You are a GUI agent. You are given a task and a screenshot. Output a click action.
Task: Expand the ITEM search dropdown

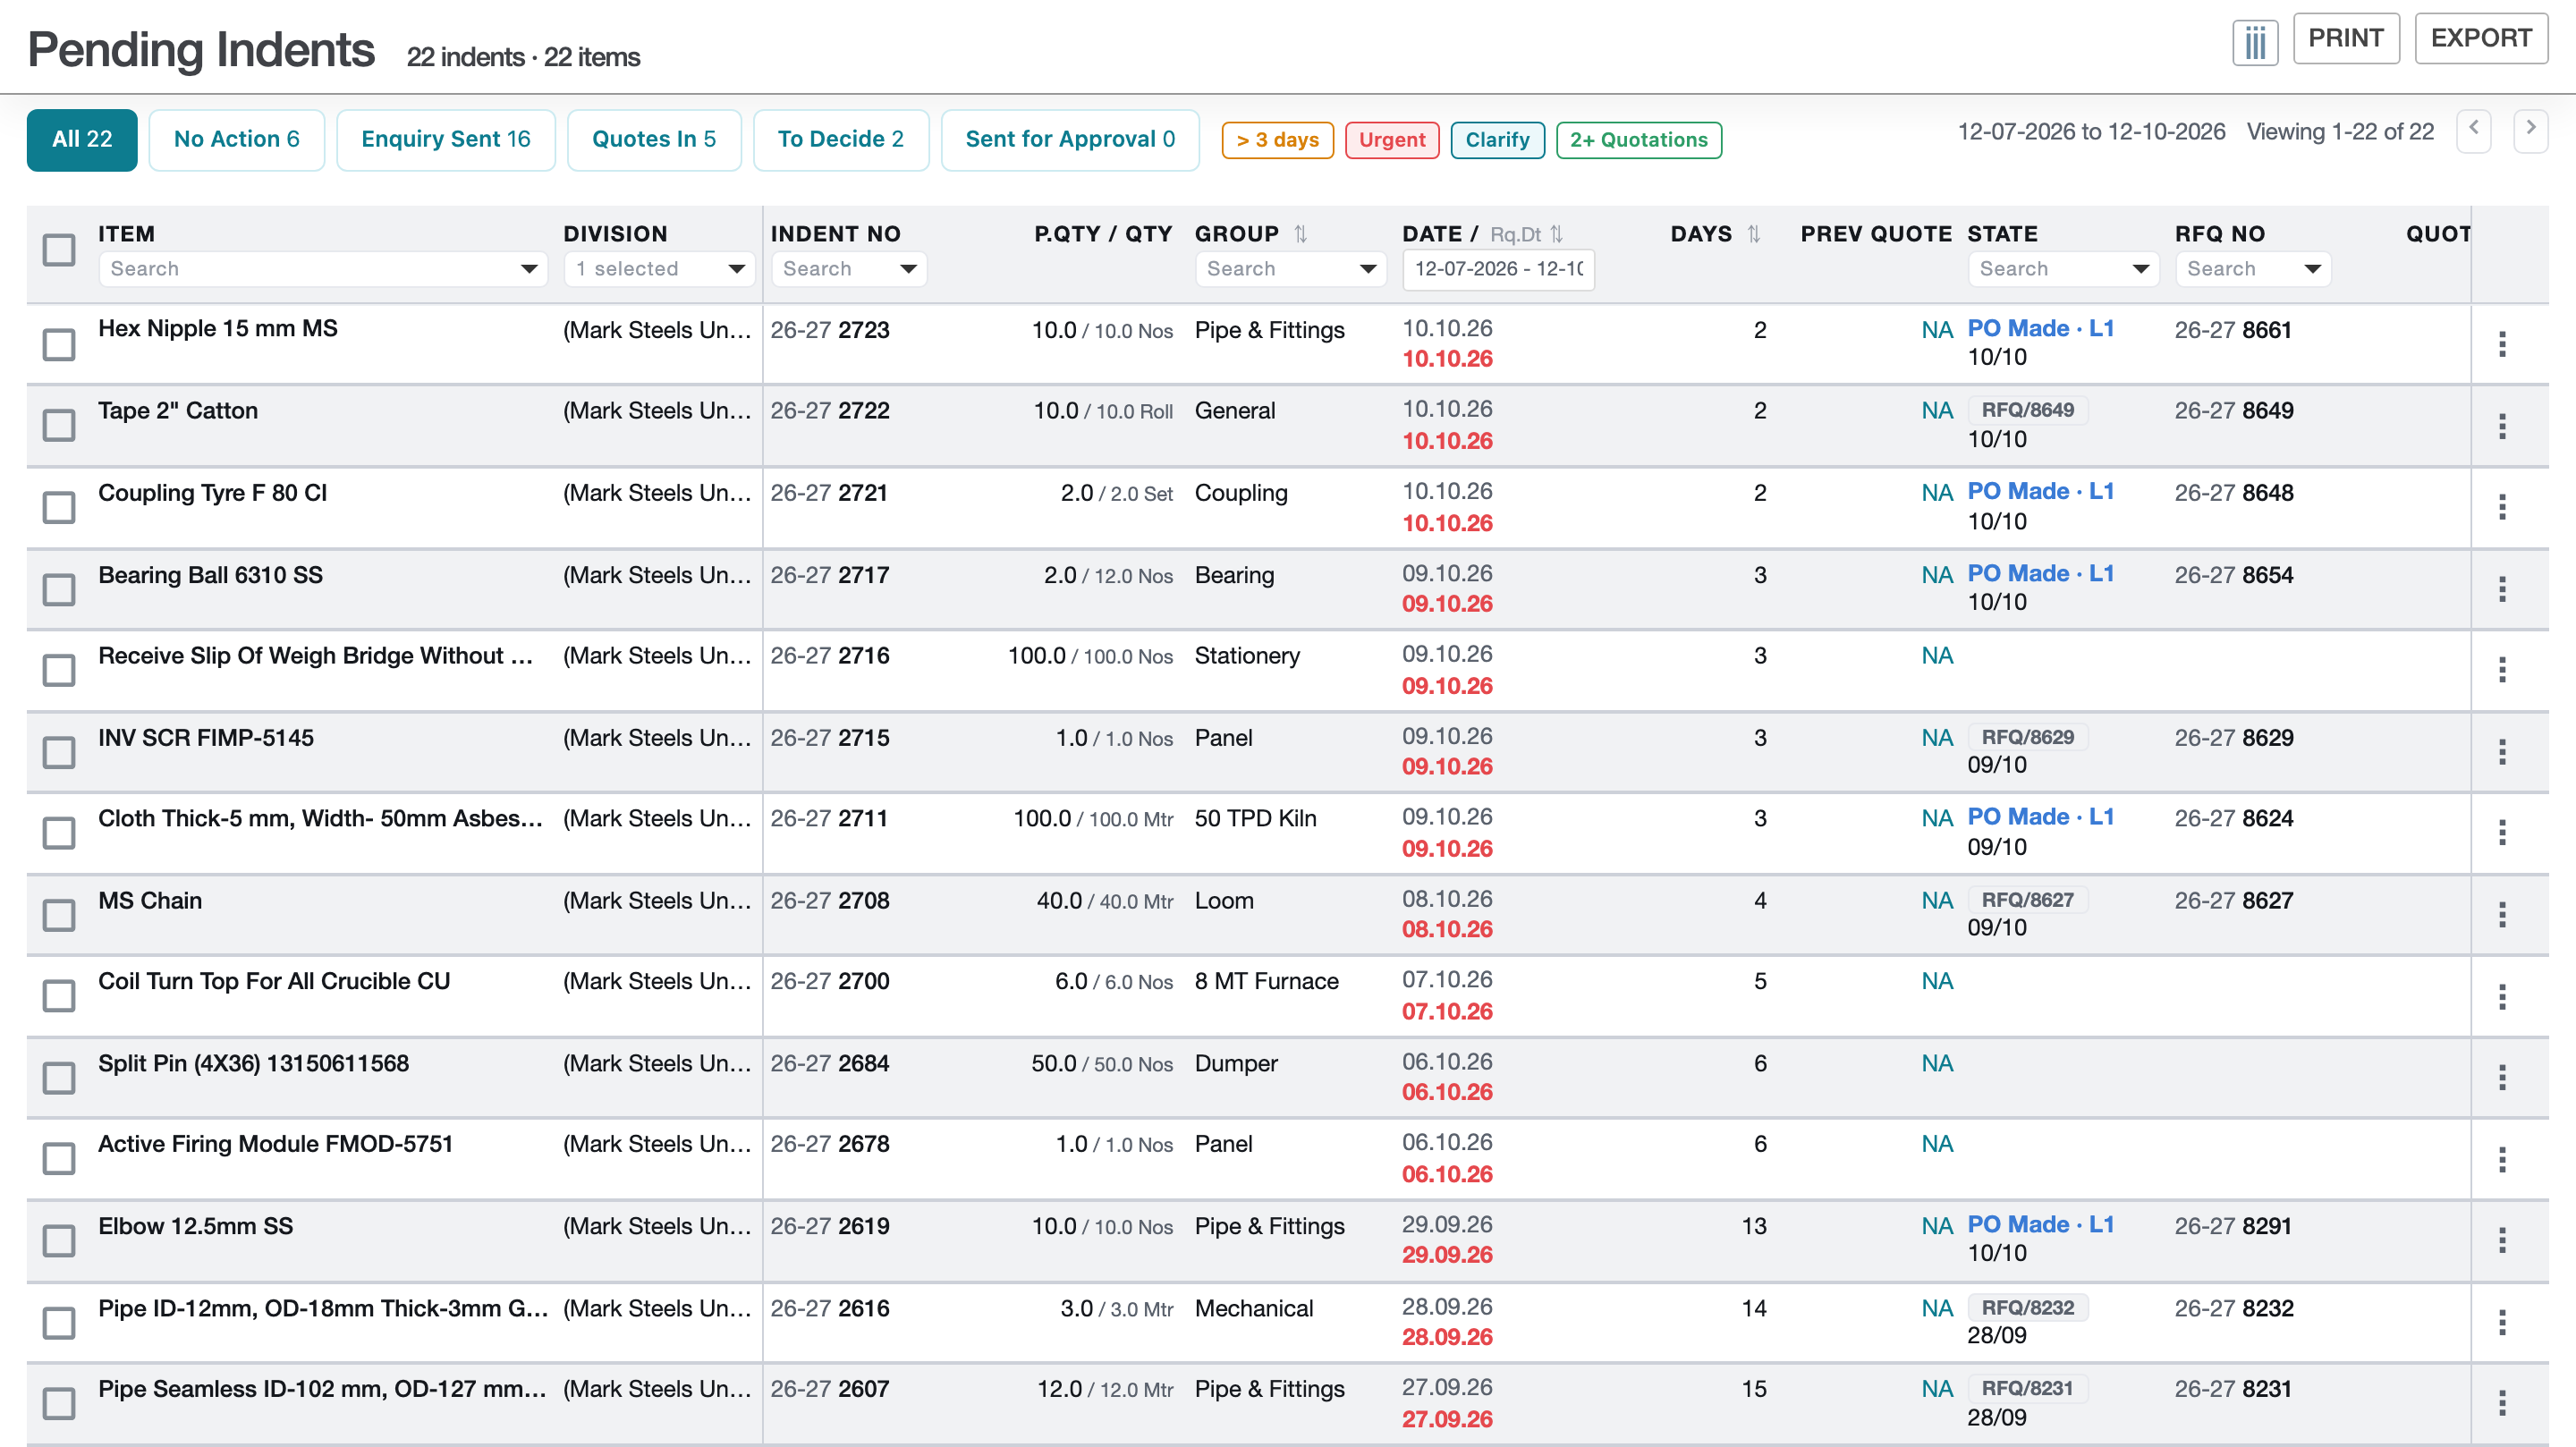[529, 269]
